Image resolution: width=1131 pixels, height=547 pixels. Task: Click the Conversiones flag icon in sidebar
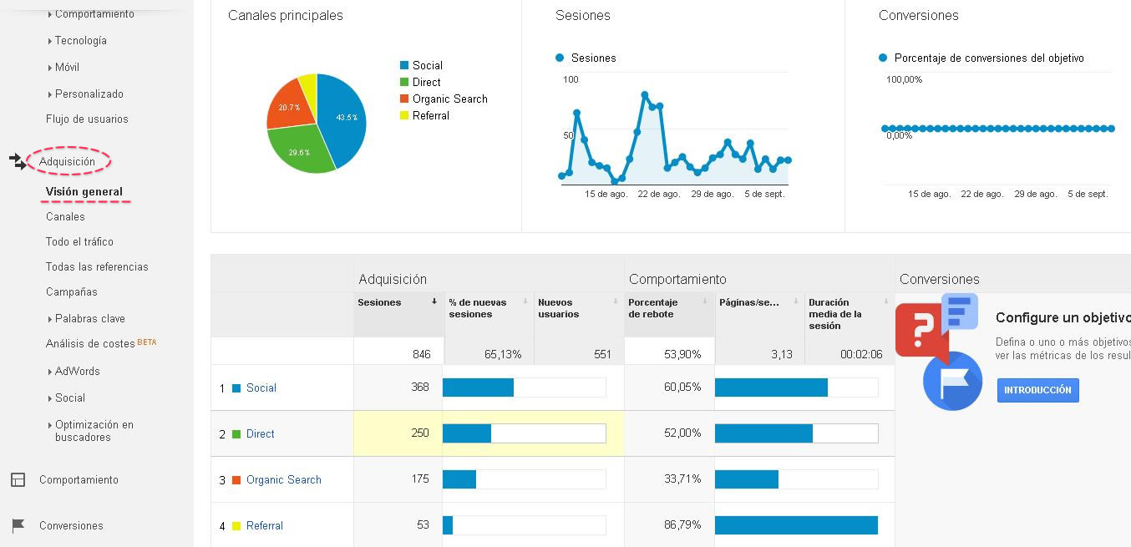[x=18, y=525]
